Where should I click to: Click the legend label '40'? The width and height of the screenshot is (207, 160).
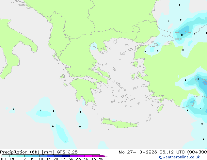point(86,159)
